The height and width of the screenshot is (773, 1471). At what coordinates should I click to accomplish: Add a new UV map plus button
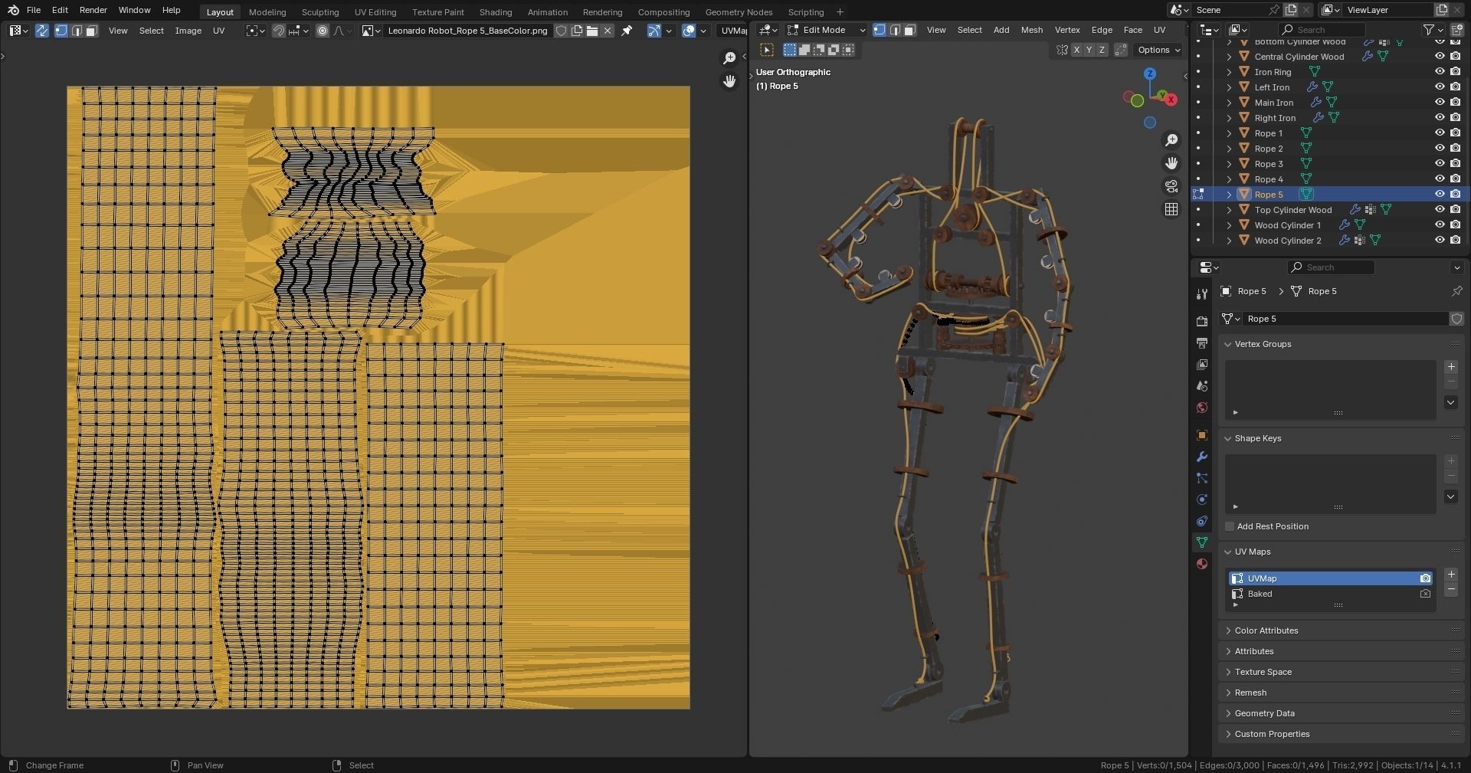coord(1450,575)
